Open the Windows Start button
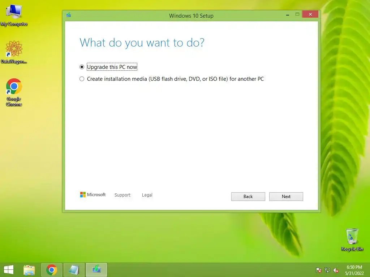The image size is (370, 277). tap(9, 270)
